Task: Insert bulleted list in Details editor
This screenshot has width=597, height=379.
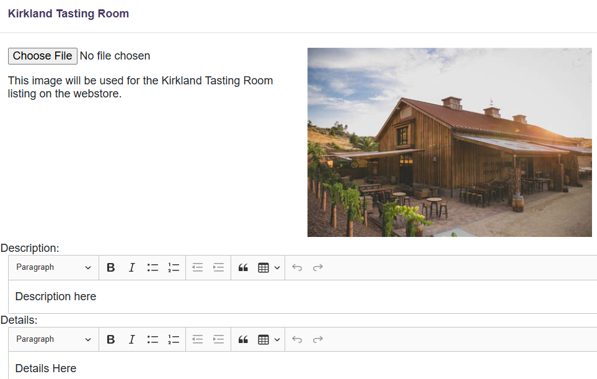Action: click(x=153, y=339)
